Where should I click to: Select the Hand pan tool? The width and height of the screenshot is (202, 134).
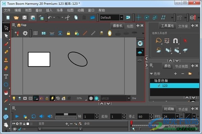[6, 125]
